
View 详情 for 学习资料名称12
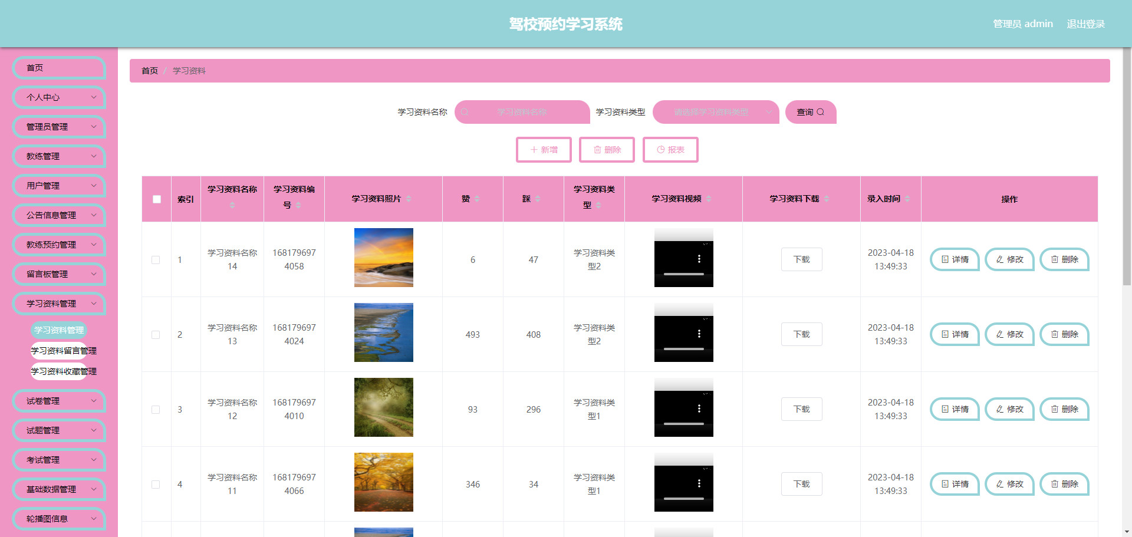click(x=955, y=409)
